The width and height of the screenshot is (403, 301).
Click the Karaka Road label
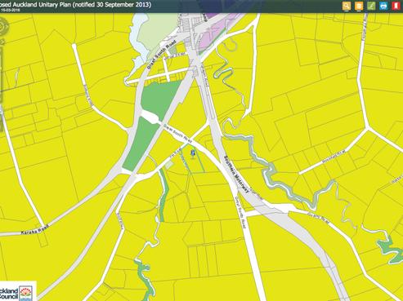pyautogui.click(x=34, y=229)
